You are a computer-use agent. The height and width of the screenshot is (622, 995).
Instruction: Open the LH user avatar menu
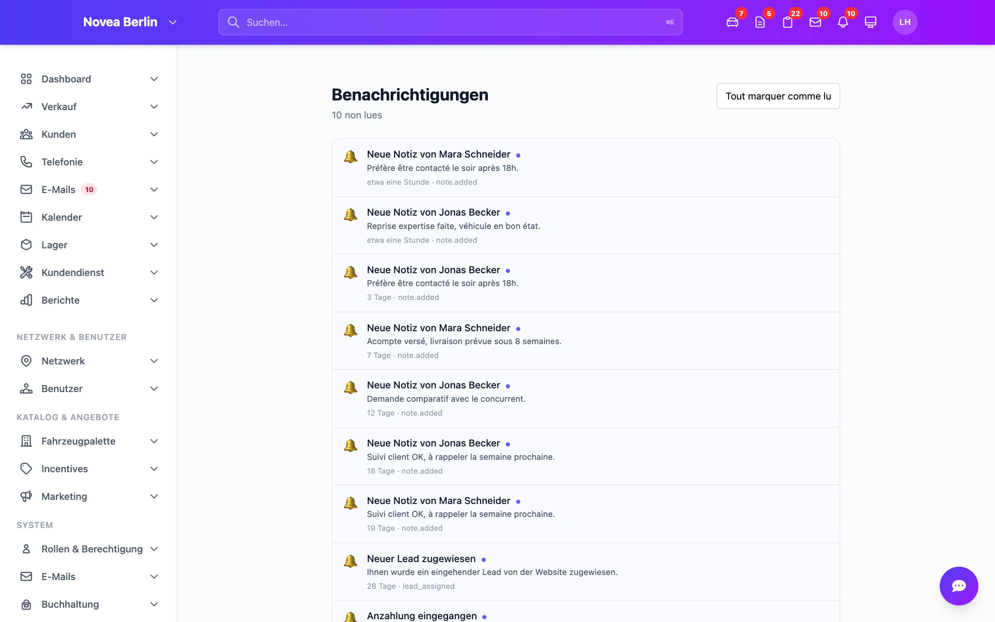point(905,22)
